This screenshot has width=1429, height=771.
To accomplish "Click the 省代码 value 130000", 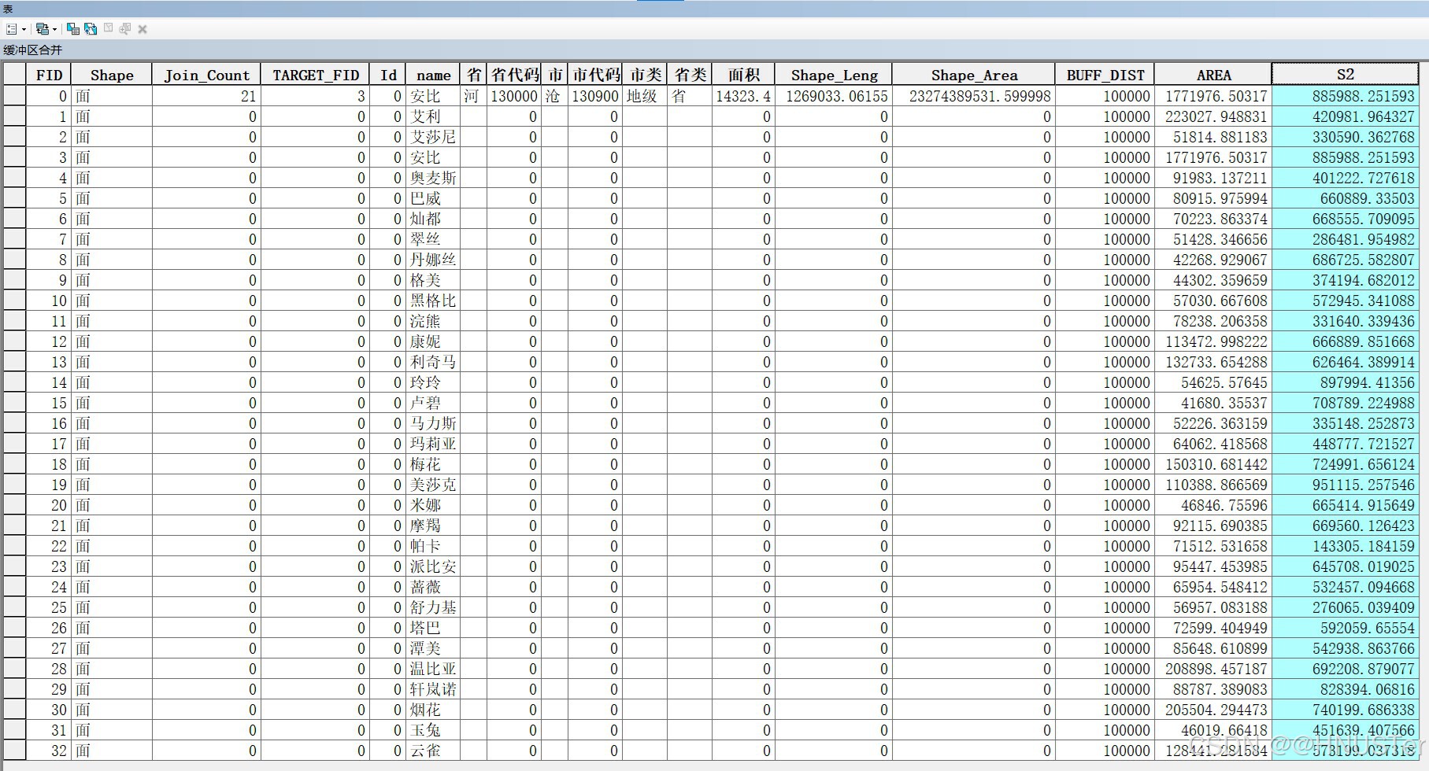I will pyautogui.click(x=514, y=96).
